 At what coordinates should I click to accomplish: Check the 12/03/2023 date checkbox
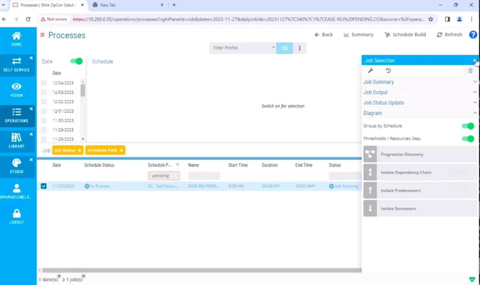pos(44,92)
